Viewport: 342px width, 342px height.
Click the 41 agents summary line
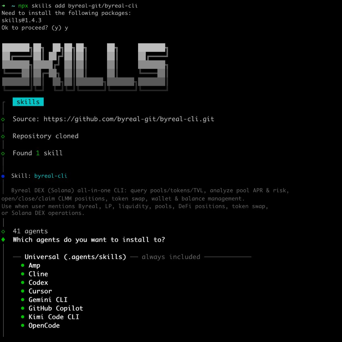pos(30,231)
